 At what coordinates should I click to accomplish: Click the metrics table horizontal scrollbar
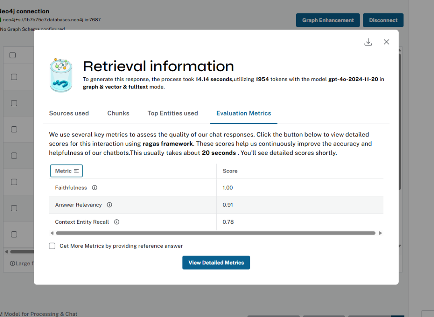point(216,233)
